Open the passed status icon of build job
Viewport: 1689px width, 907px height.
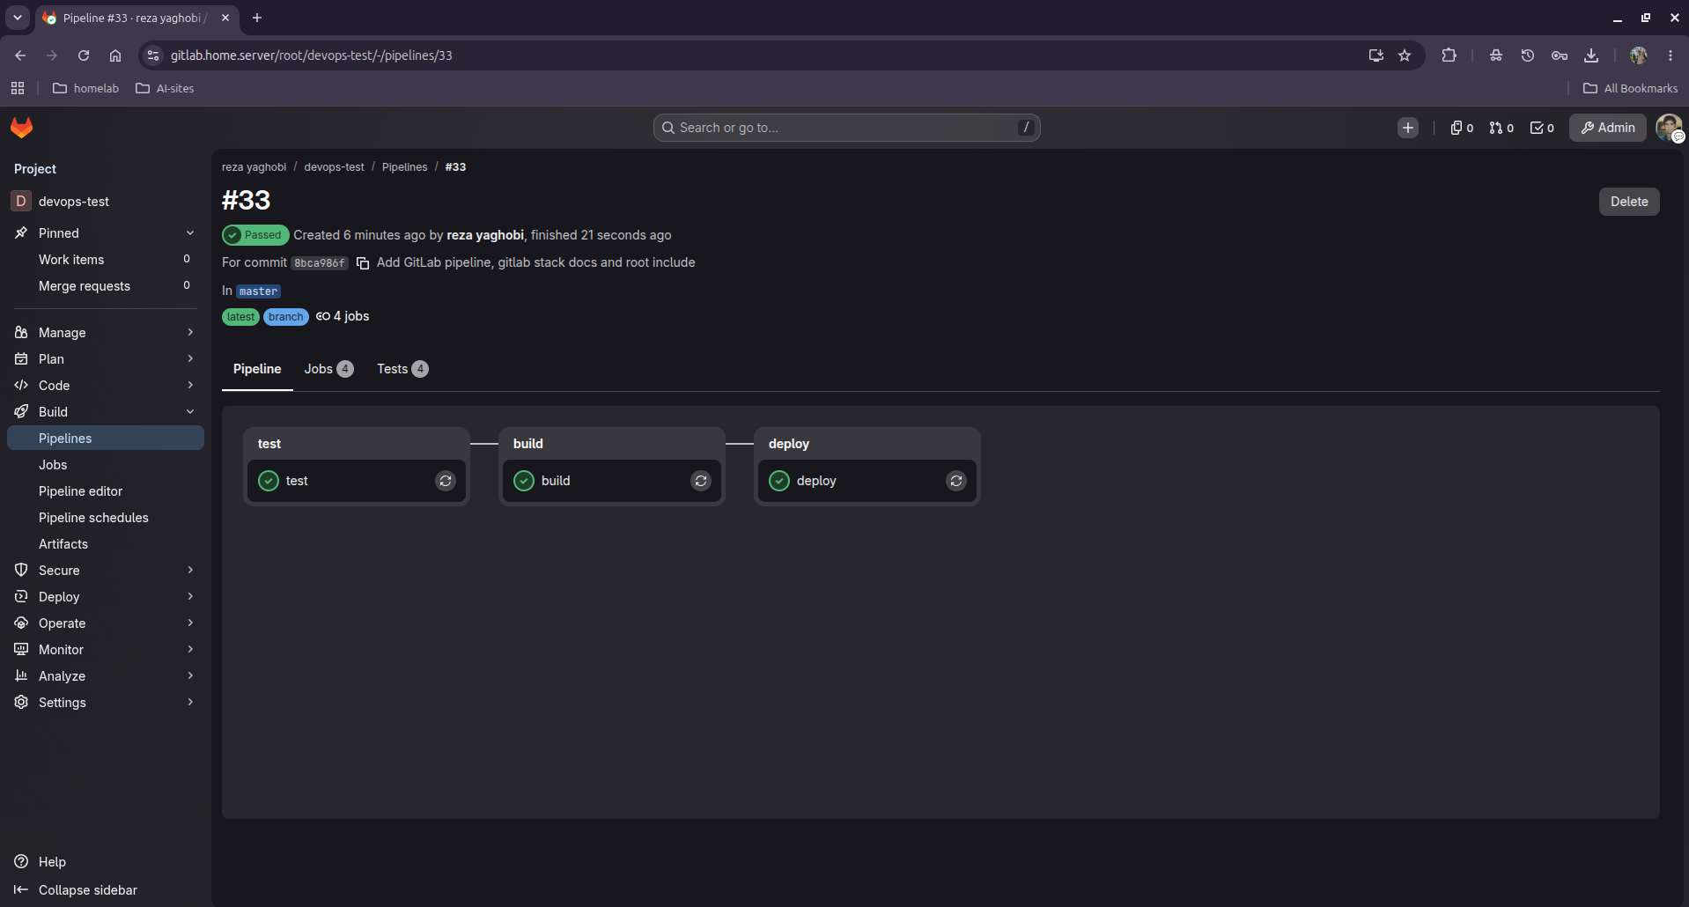point(524,481)
